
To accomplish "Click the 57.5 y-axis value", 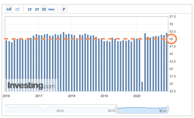I will pyautogui.click(x=172, y=17).
